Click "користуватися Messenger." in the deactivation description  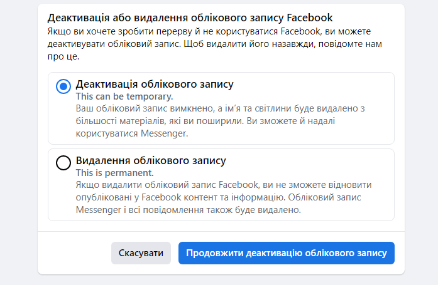pos(132,133)
